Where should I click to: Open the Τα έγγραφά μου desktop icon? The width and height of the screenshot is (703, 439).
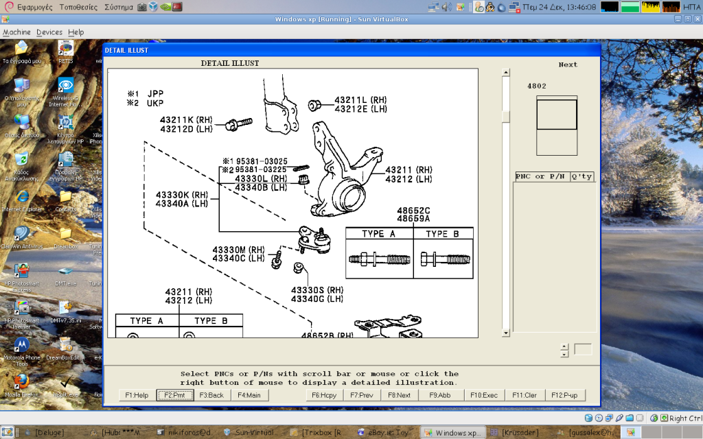coord(21,52)
